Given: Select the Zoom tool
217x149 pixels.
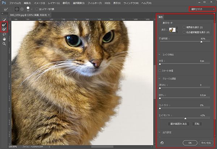Looking at the screenshot, I should pos(4,44).
